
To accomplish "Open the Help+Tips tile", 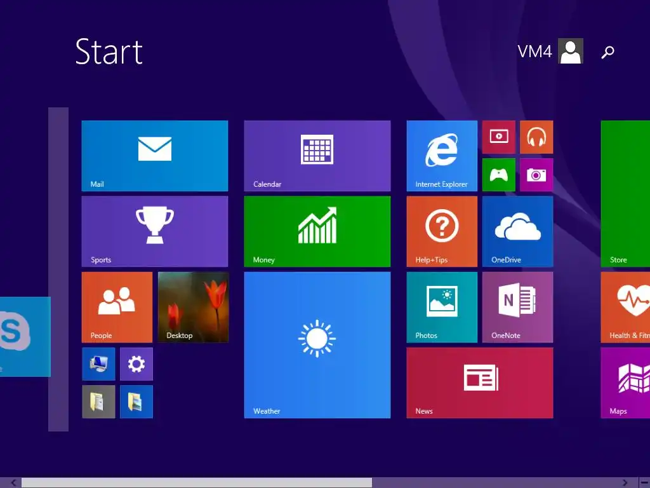I will pyautogui.click(x=442, y=231).
